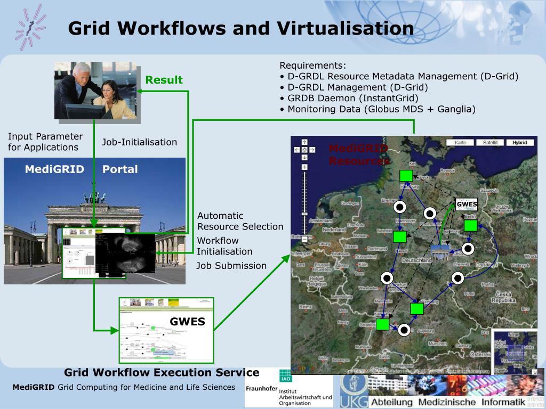Image resolution: width=546 pixels, height=409 pixels.
Task: Click the UKG emblem logo
Action: 354,391
